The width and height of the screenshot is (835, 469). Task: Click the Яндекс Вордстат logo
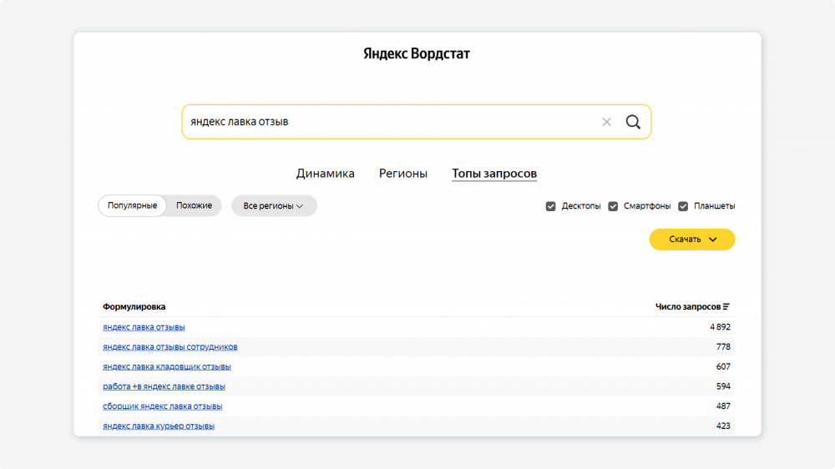point(417,54)
